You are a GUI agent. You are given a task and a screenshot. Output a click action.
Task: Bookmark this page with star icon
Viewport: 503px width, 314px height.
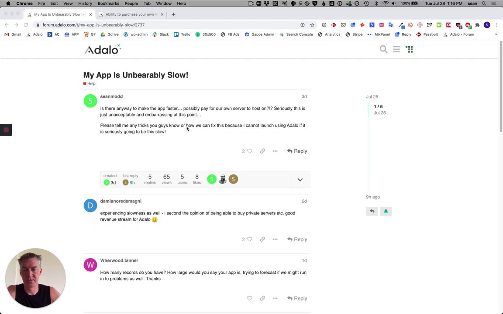pyautogui.click(x=312, y=25)
